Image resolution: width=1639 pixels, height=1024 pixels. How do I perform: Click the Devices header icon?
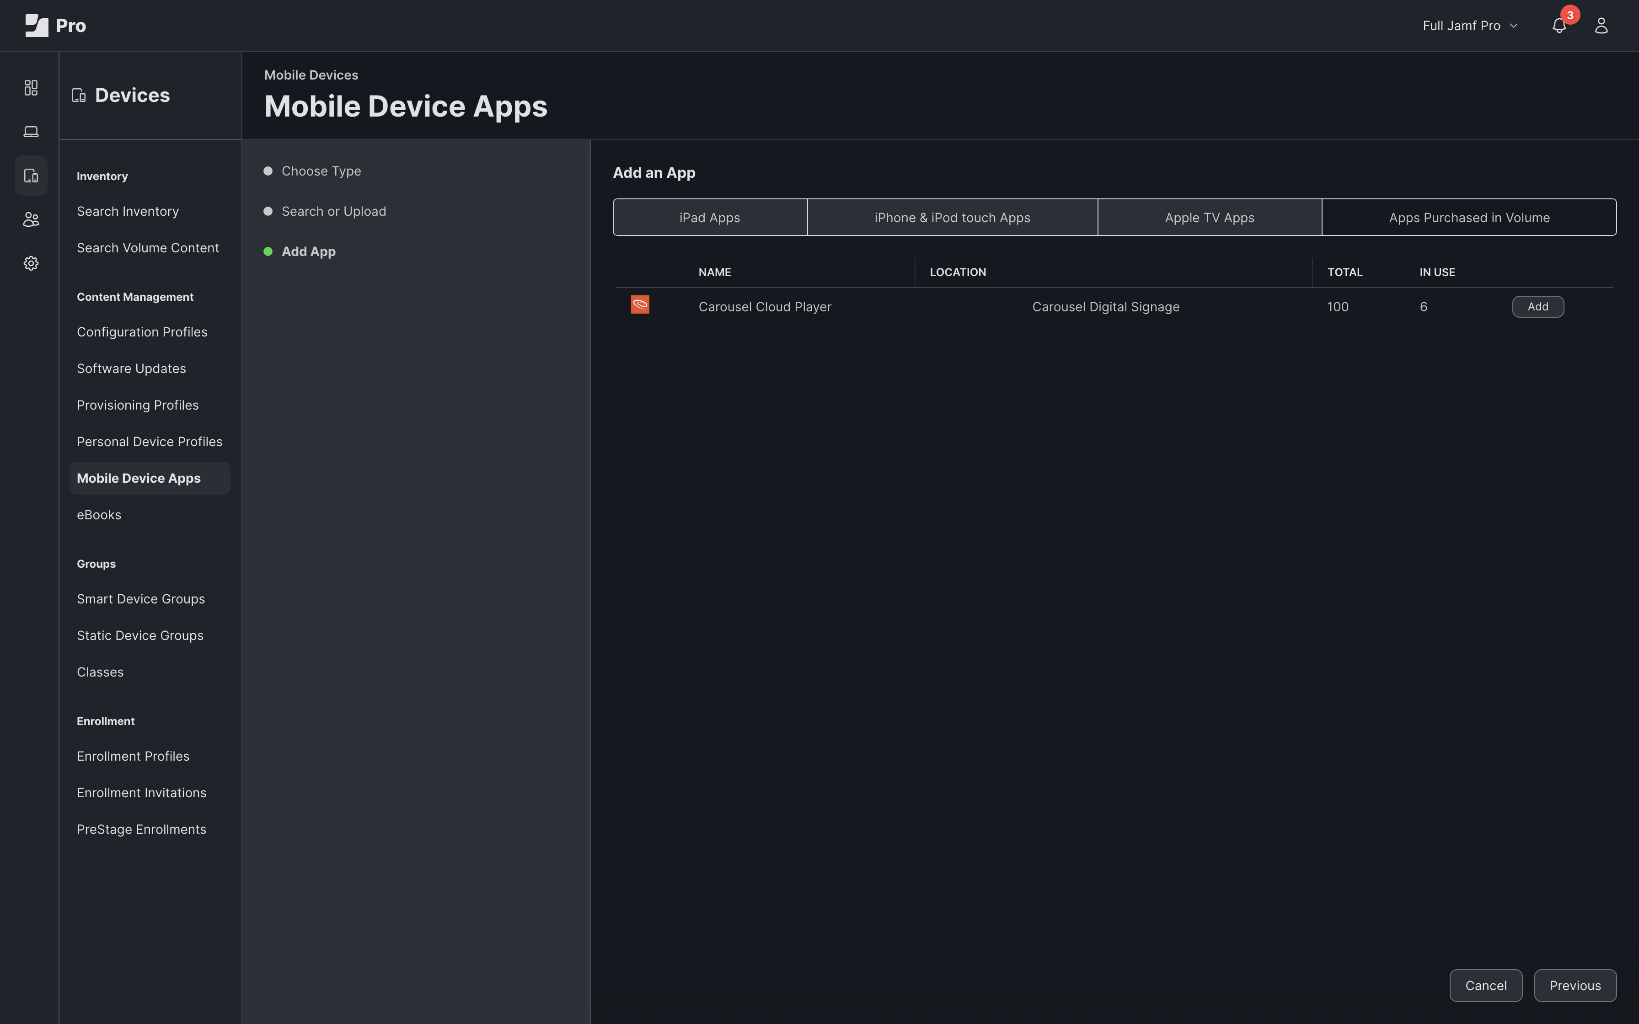click(x=79, y=96)
